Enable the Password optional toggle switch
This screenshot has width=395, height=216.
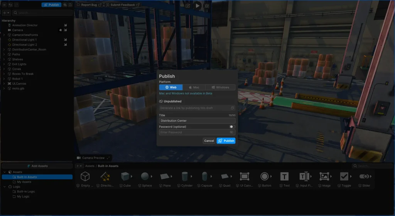[x=231, y=127]
